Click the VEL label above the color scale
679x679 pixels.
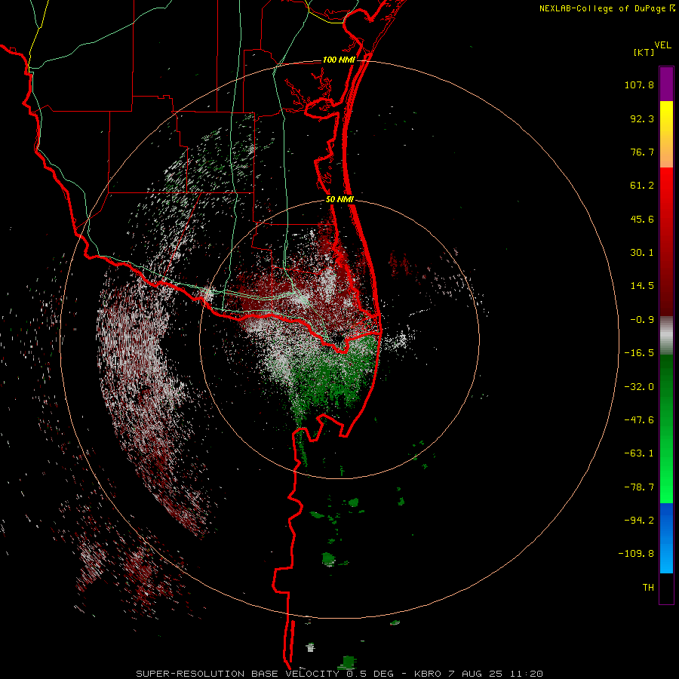pos(662,45)
